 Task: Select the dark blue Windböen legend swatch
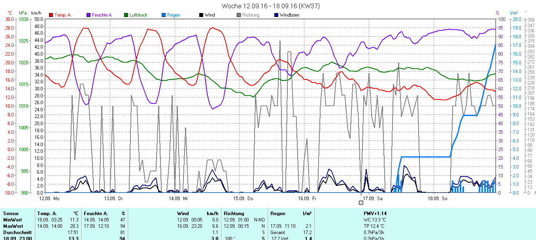click(276, 15)
